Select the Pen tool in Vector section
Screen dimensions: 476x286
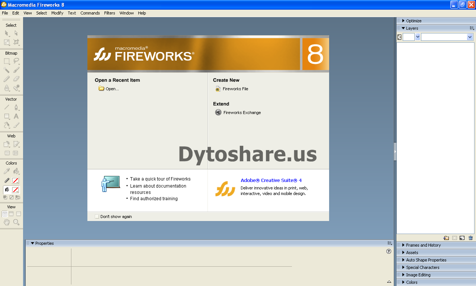(16, 107)
